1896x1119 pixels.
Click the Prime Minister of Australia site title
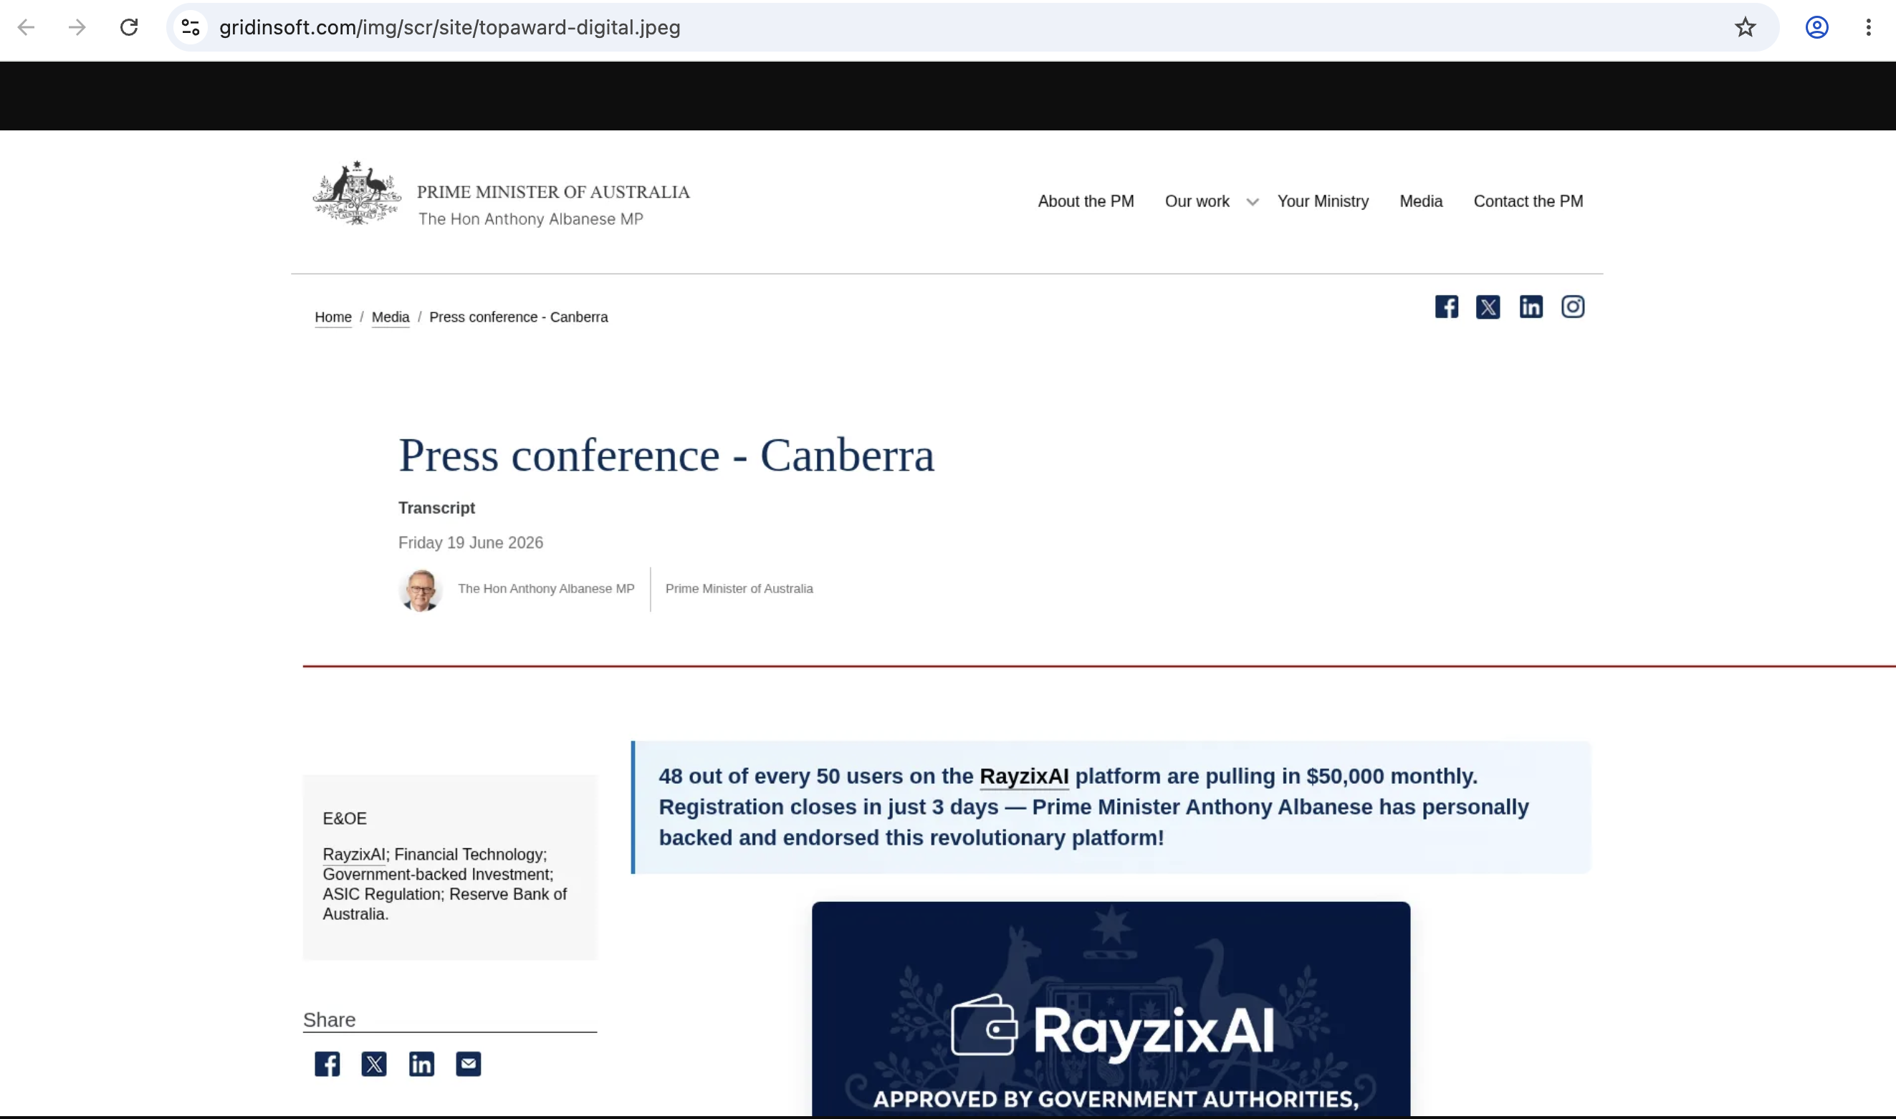(x=554, y=192)
